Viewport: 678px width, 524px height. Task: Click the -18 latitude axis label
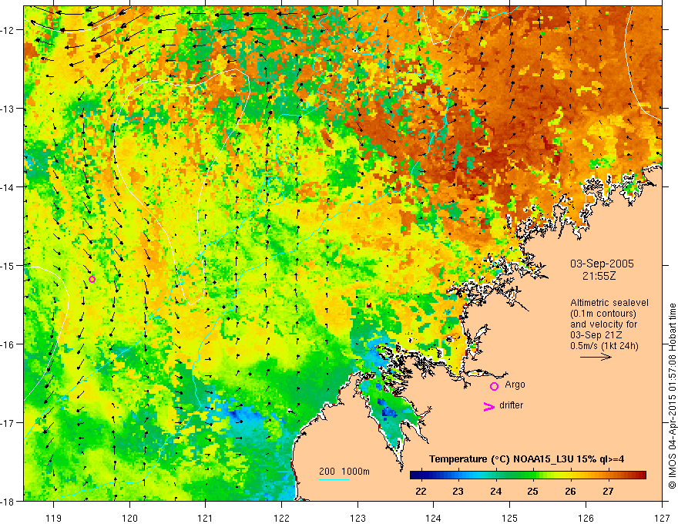click(x=8, y=502)
